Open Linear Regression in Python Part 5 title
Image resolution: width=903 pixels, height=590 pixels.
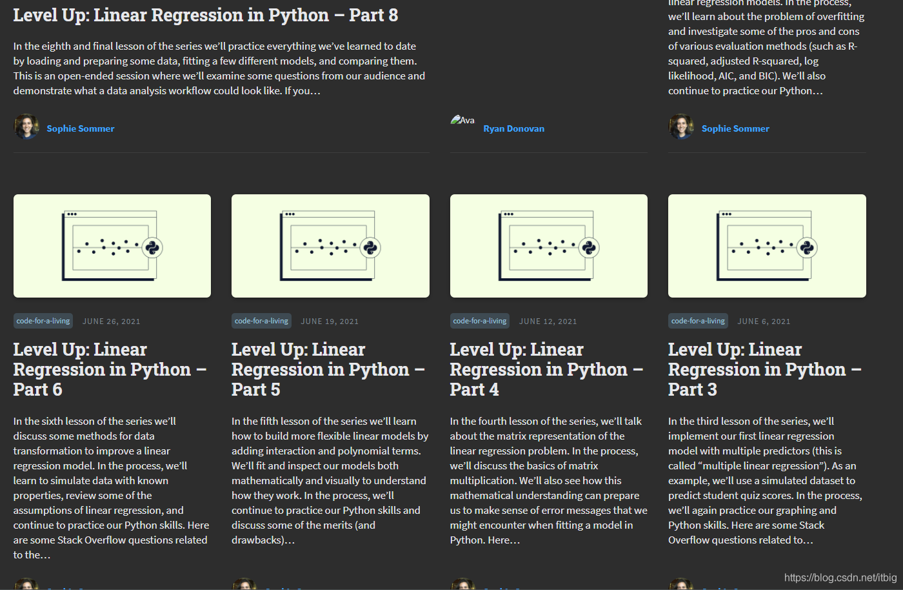coord(328,369)
